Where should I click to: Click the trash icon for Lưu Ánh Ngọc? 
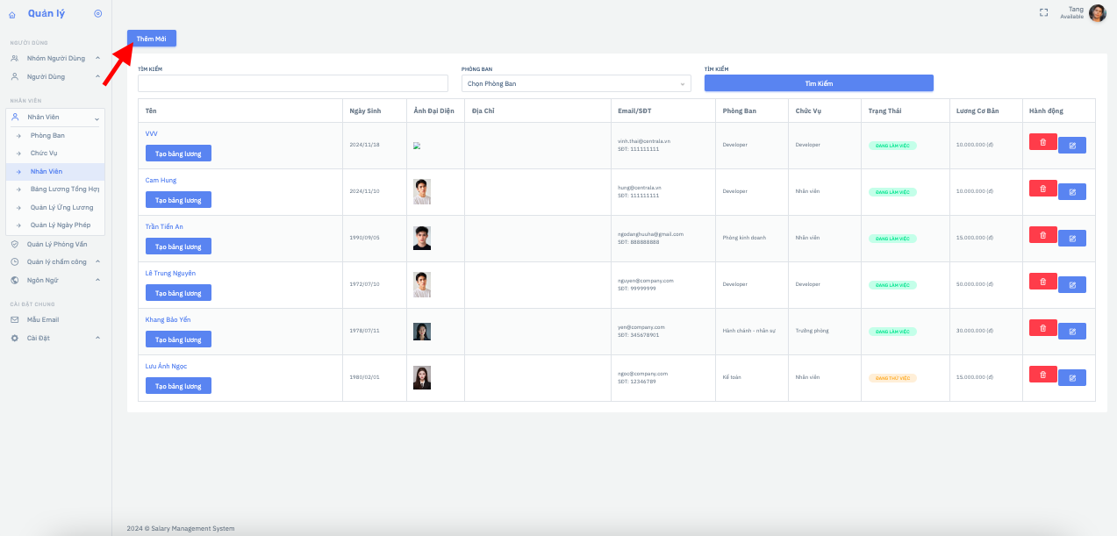[x=1042, y=374]
